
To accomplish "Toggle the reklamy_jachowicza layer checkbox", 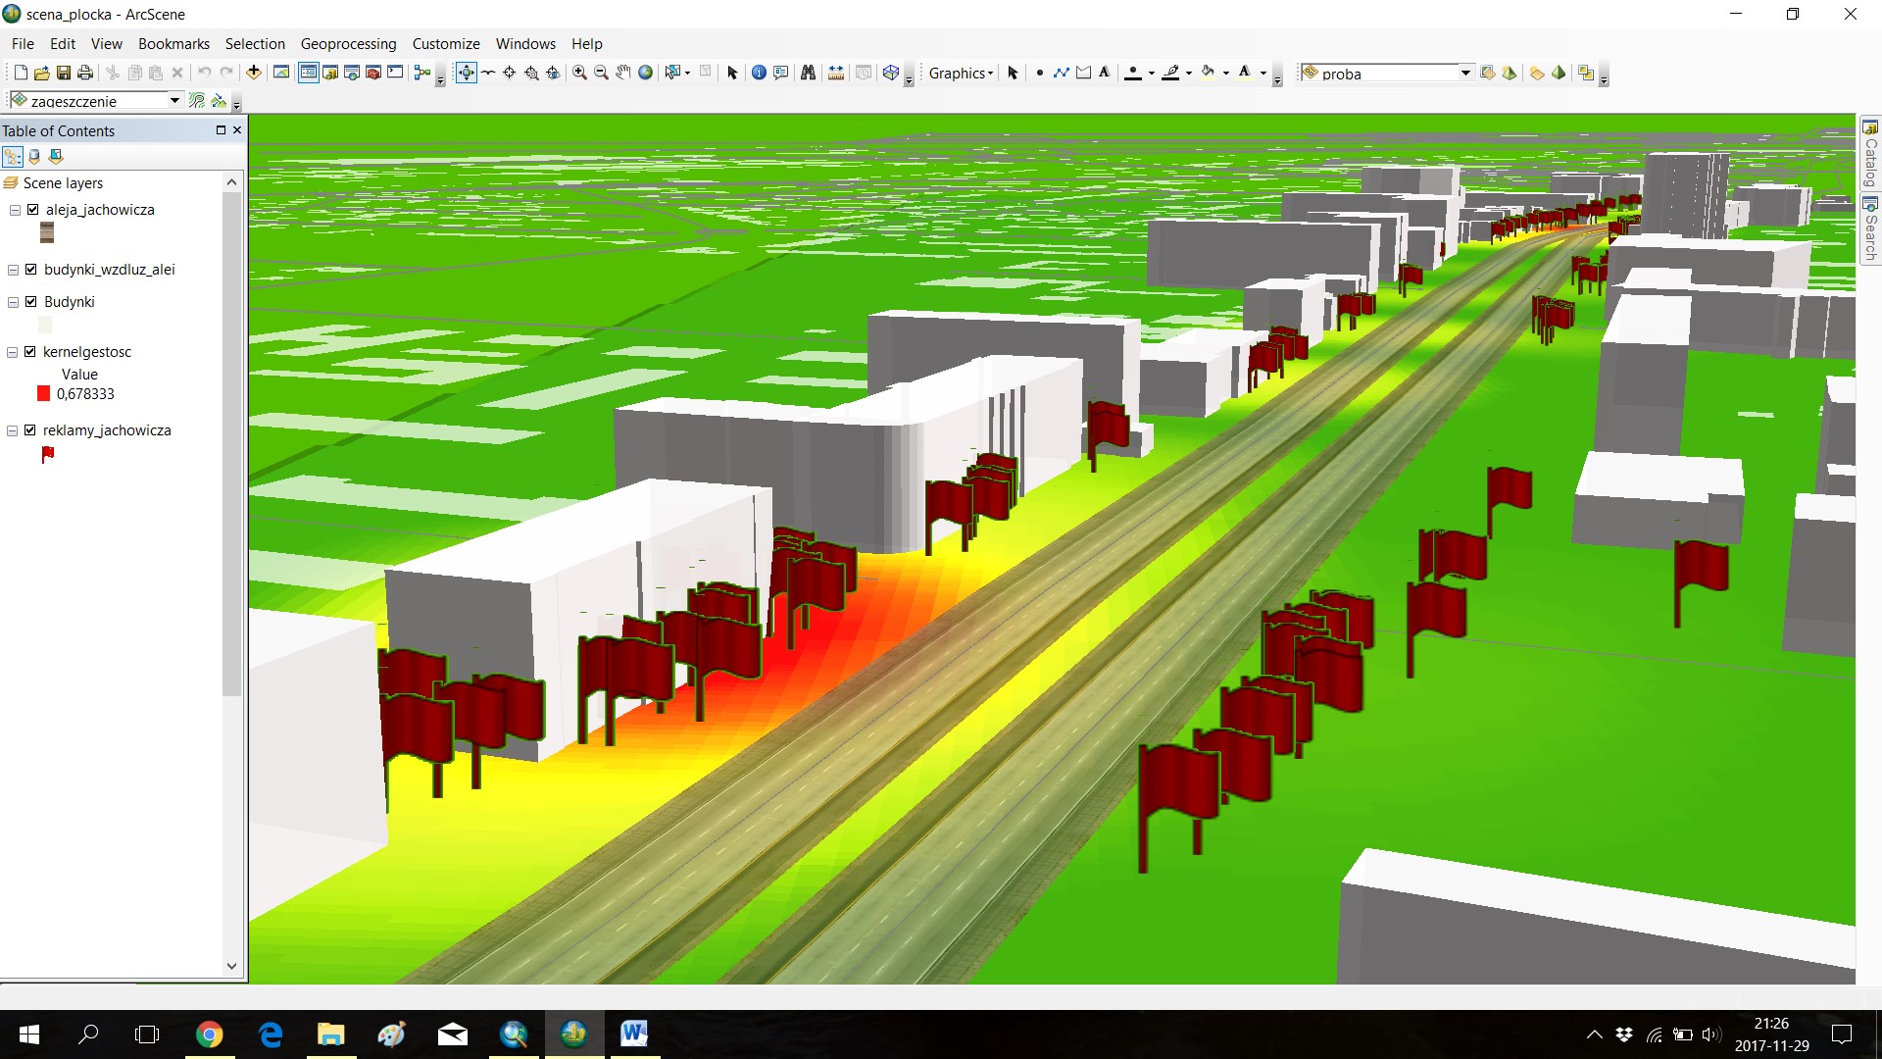I will 30,430.
